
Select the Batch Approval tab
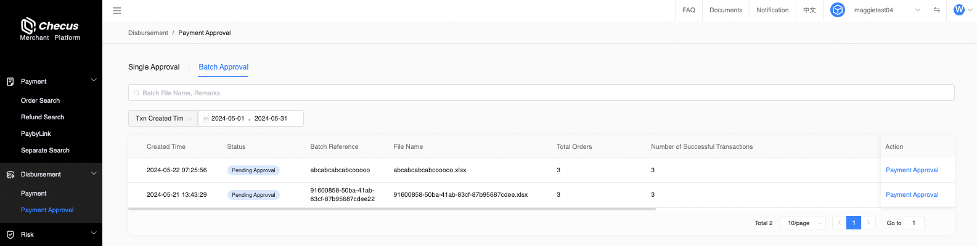coord(223,67)
